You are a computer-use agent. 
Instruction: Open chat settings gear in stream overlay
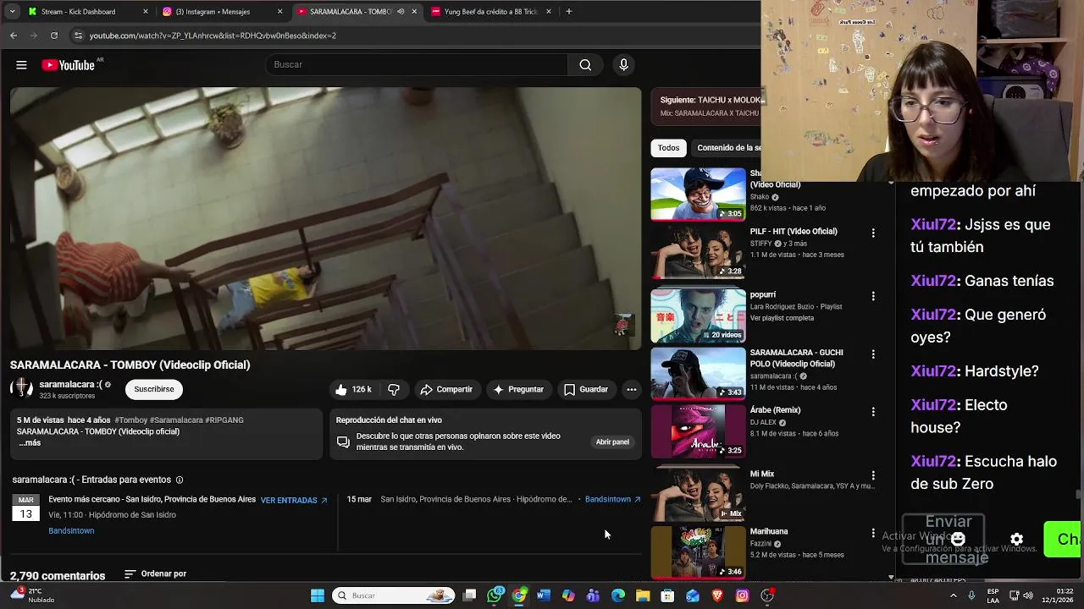1016,539
